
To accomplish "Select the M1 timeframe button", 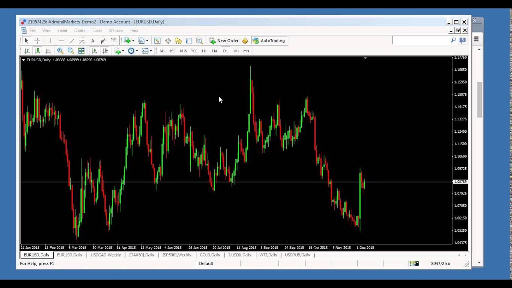I will click(x=162, y=51).
